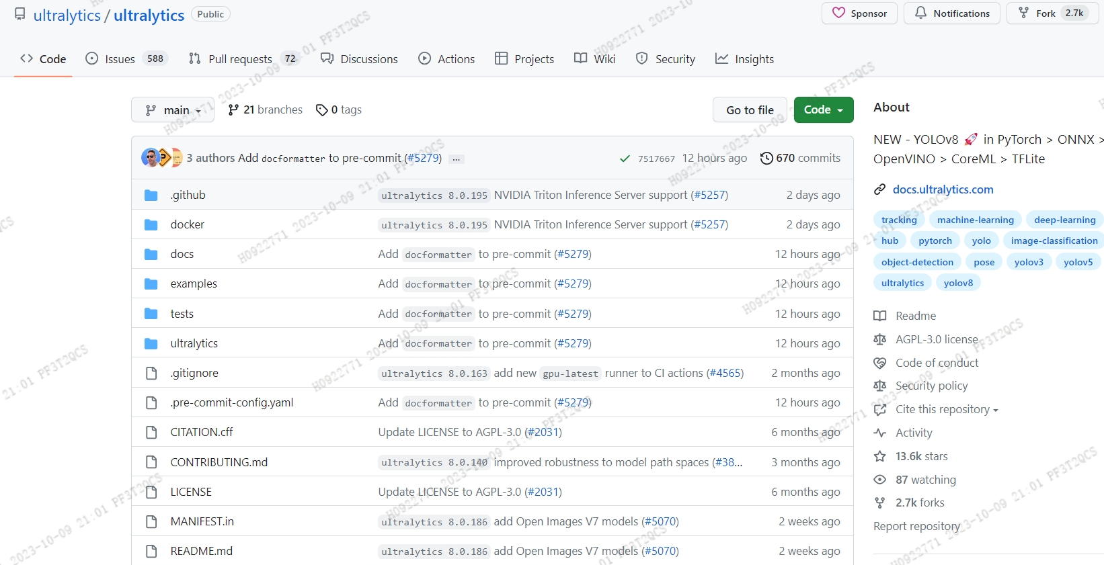
Task: Open the Security tab
Action: [666, 59]
